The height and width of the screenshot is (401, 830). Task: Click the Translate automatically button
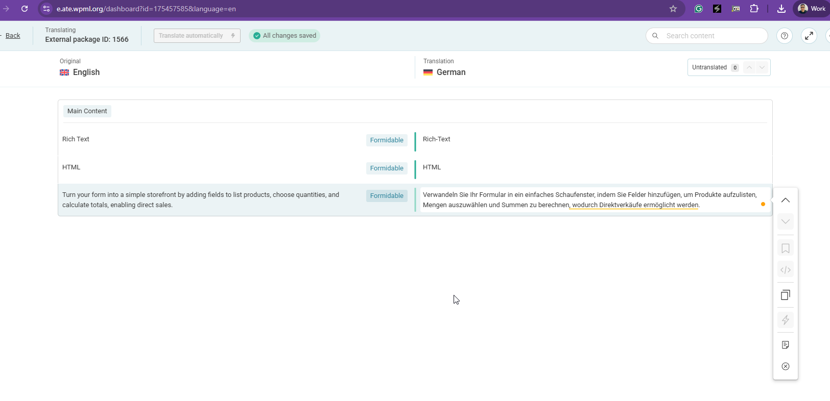point(197,36)
